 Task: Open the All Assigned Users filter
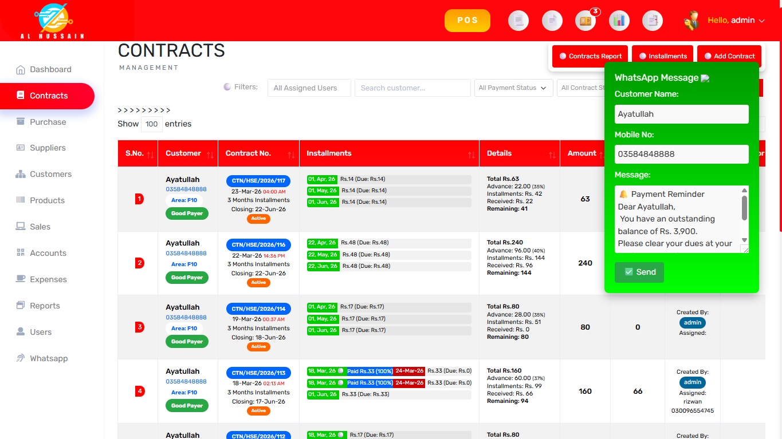point(309,88)
